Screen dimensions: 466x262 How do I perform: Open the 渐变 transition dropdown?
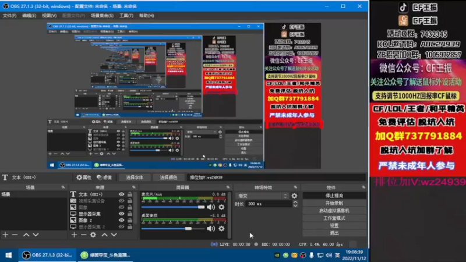pos(262,196)
